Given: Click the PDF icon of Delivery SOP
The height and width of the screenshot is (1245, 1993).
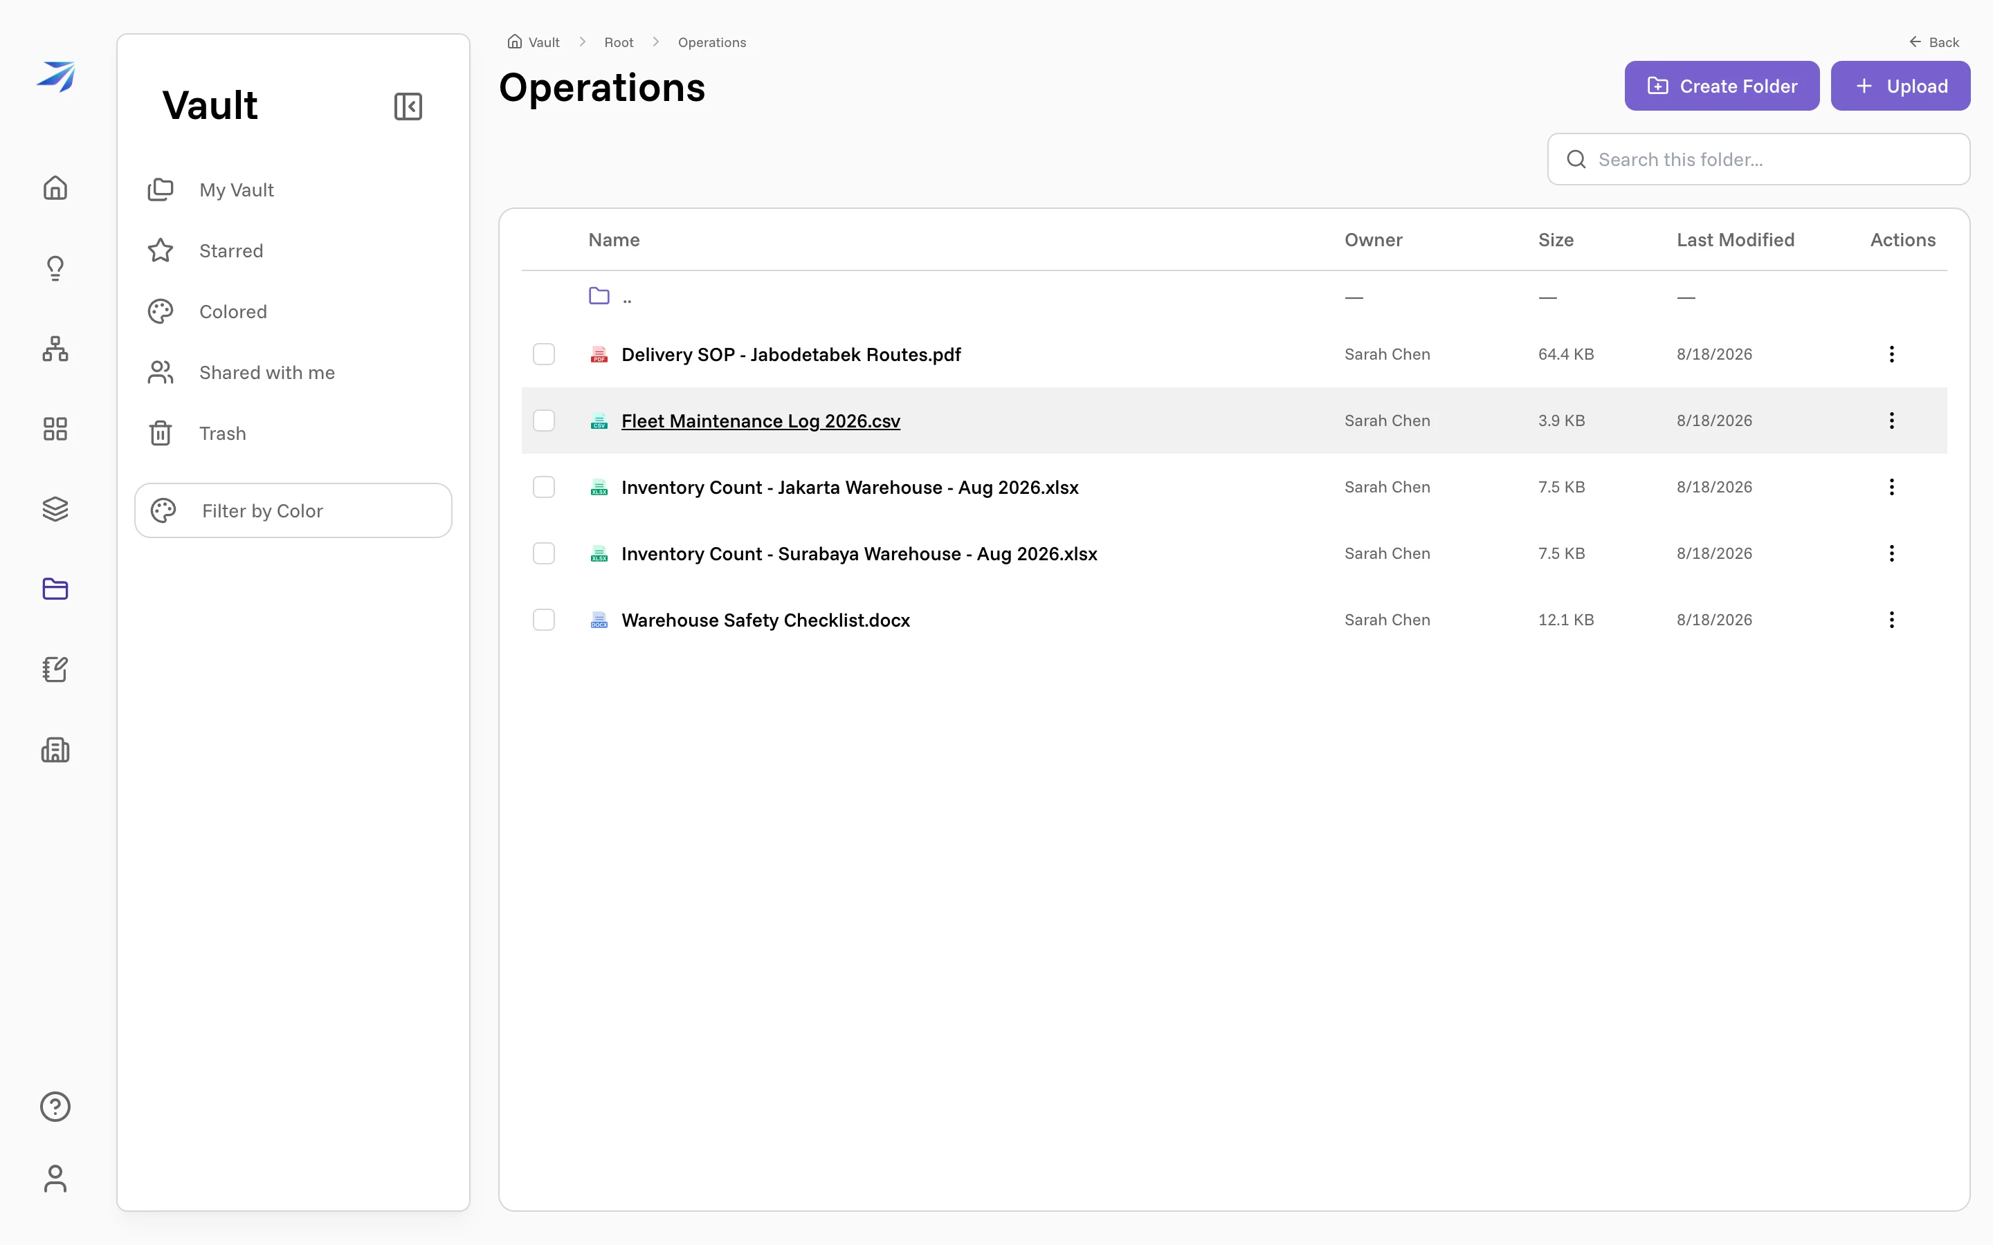Looking at the screenshot, I should 599,354.
